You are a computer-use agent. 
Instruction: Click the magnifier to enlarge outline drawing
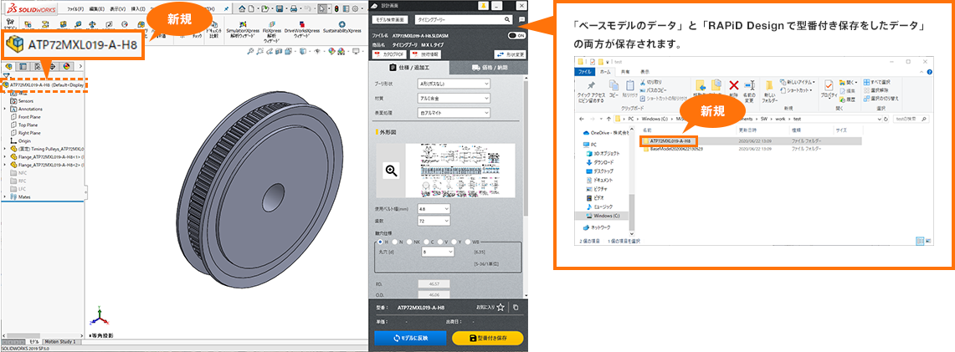coord(390,171)
